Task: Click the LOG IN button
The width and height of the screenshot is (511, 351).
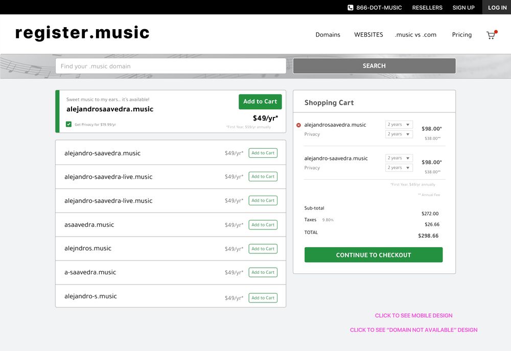Action: (x=497, y=7)
